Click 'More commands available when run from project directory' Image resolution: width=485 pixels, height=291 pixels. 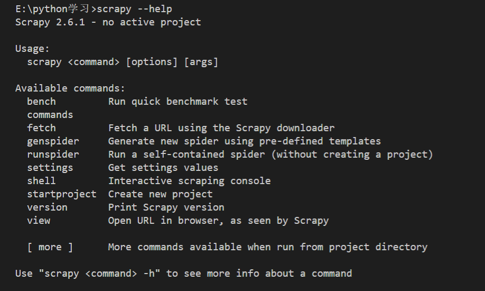click(268, 247)
